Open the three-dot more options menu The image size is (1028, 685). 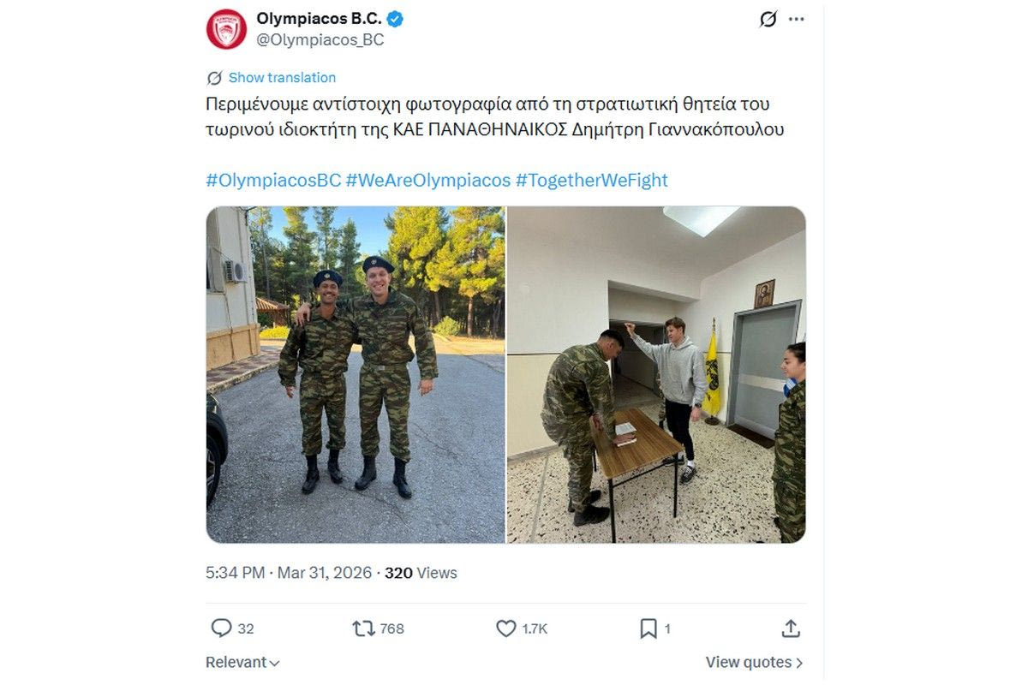pos(797,19)
